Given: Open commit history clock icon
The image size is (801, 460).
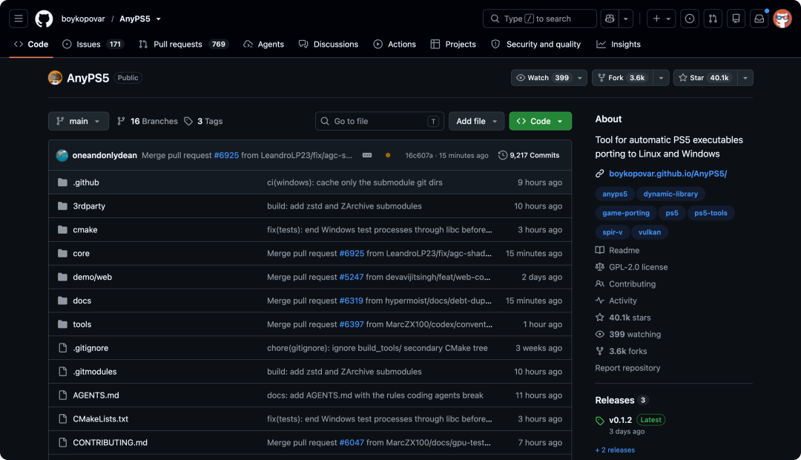Looking at the screenshot, I should 503,155.
